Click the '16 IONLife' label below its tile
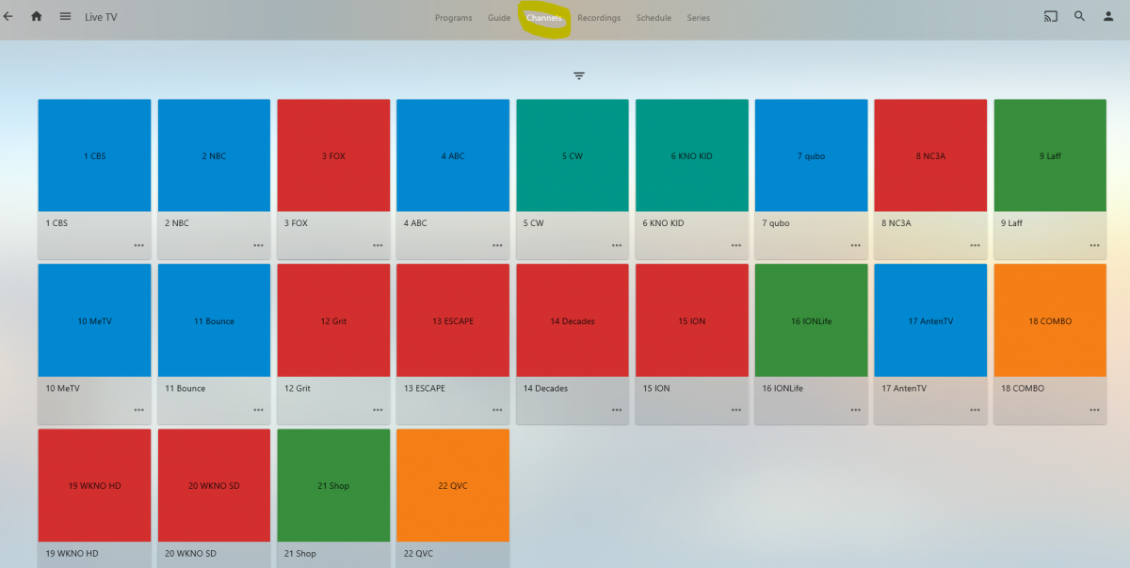The height and width of the screenshot is (568, 1130). point(783,388)
